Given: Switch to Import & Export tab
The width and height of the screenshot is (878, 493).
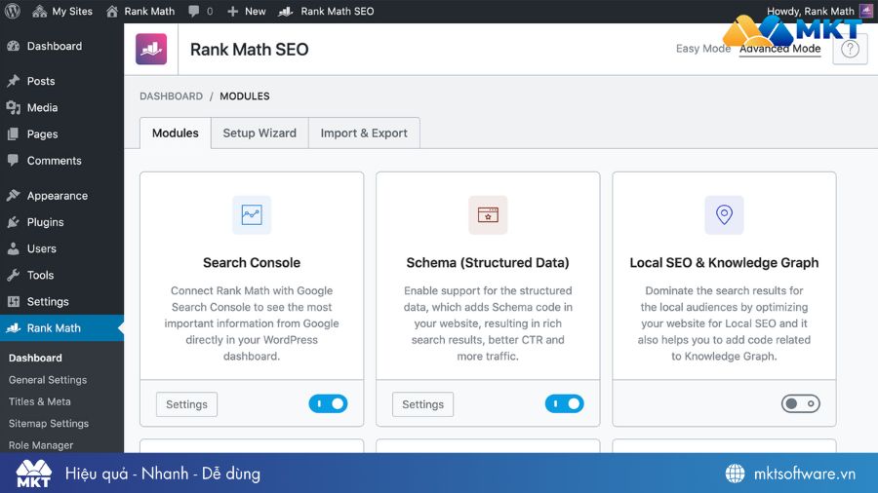Looking at the screenshot, I should point(364,133).
